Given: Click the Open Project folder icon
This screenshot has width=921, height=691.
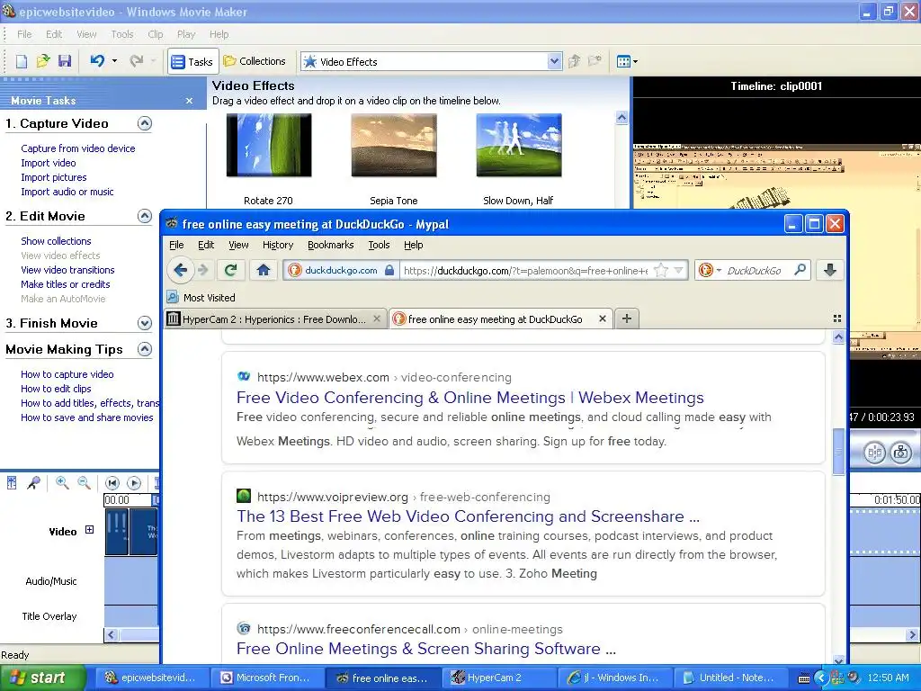Looking at the screenshot, I should [x=43, y=61].
